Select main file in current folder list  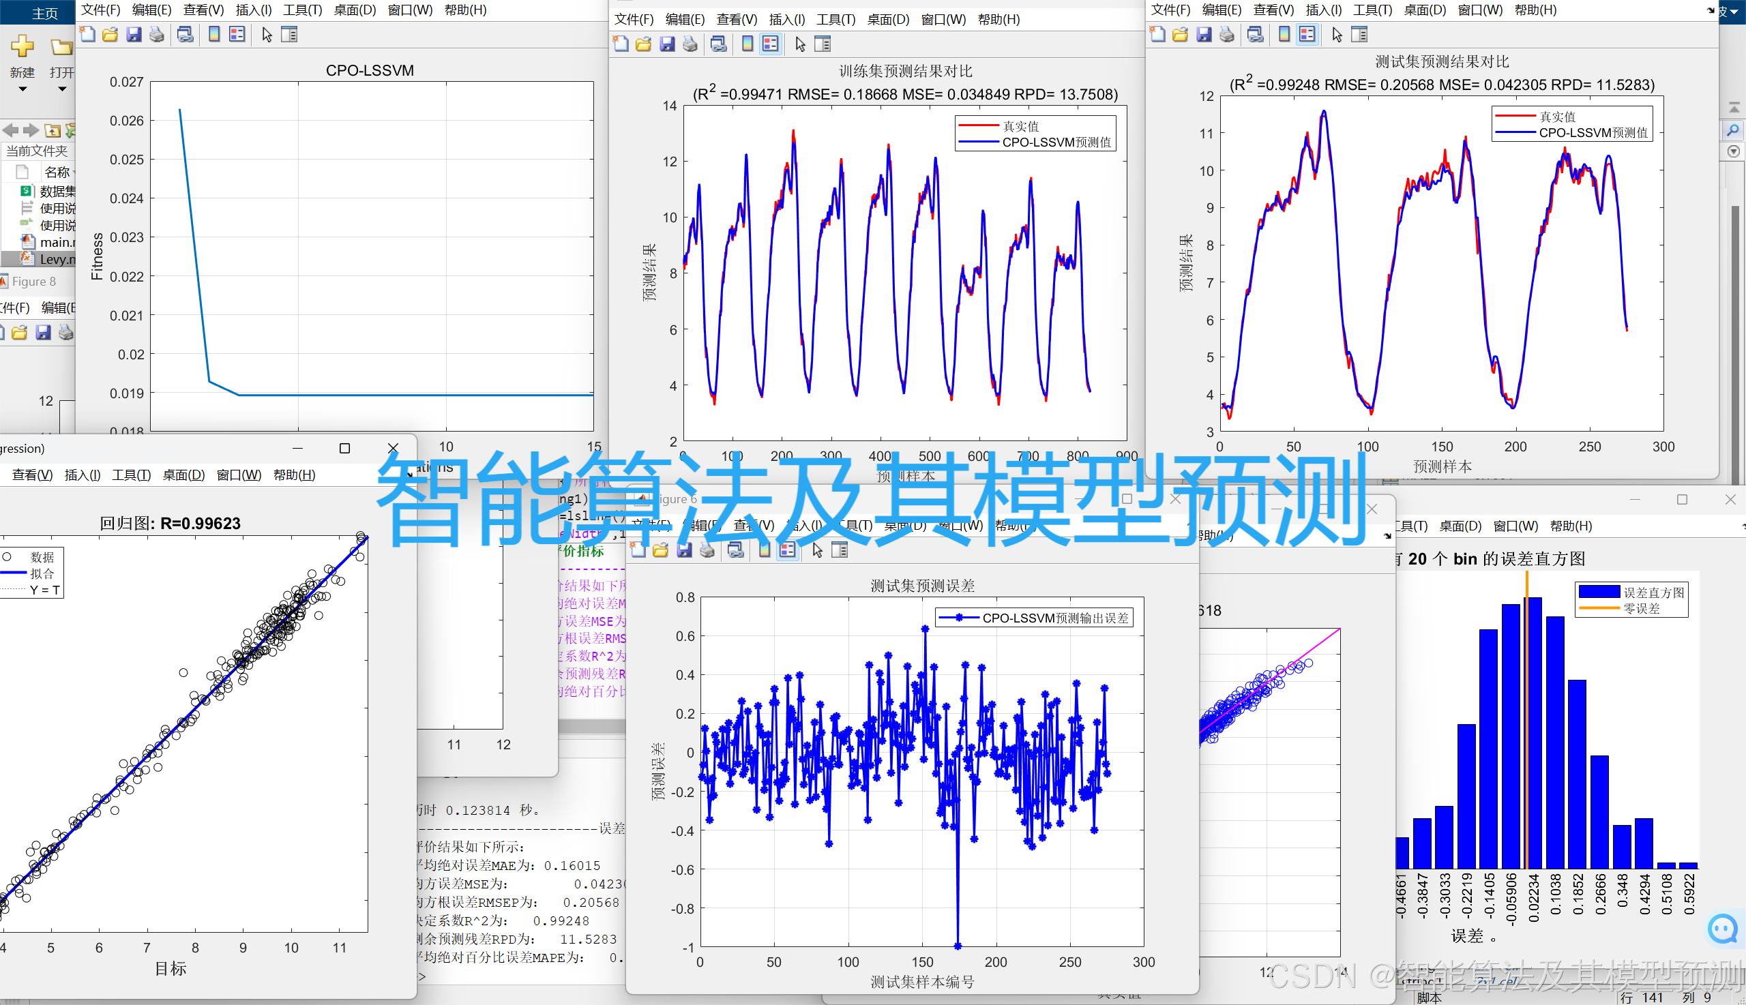tap(54, 242)
